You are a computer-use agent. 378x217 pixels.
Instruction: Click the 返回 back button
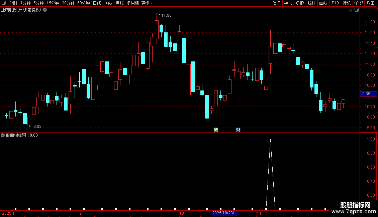tap(371, 3)
